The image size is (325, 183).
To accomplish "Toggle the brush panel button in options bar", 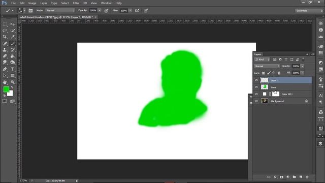I will pyautogui.click(x=30, y=10).
